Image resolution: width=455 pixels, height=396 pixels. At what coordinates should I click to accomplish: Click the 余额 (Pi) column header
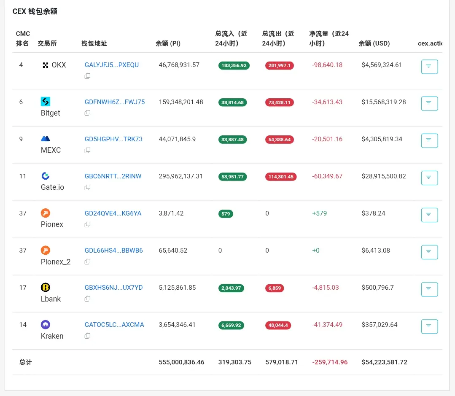(168, 43)
